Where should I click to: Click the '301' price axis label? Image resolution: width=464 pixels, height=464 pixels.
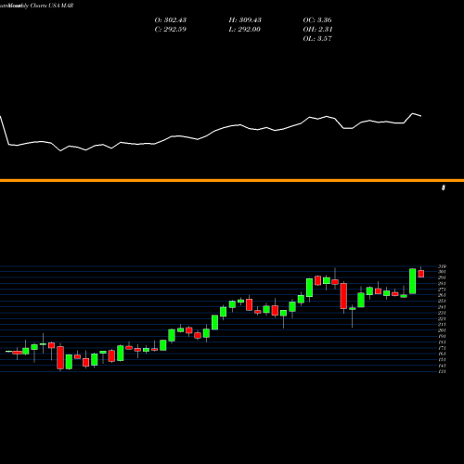pos(442,272)
